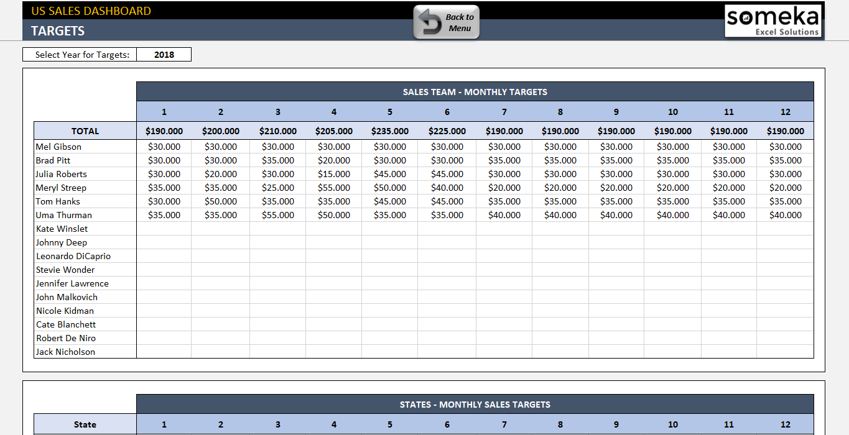849x435 pixels.
Task: Click Johnny Deep's empty month 6 cell
Action: [447, 242]
